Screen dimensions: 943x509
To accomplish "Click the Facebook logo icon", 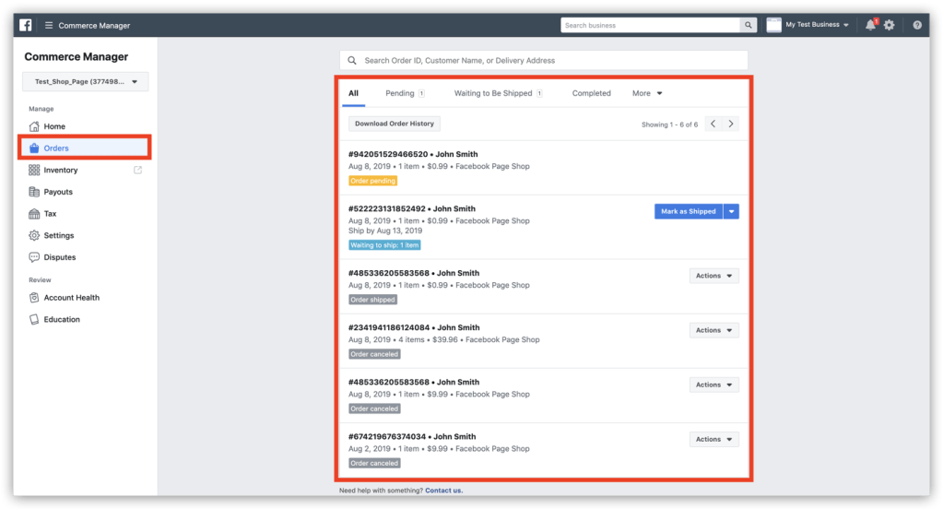I will coord(25,25).
